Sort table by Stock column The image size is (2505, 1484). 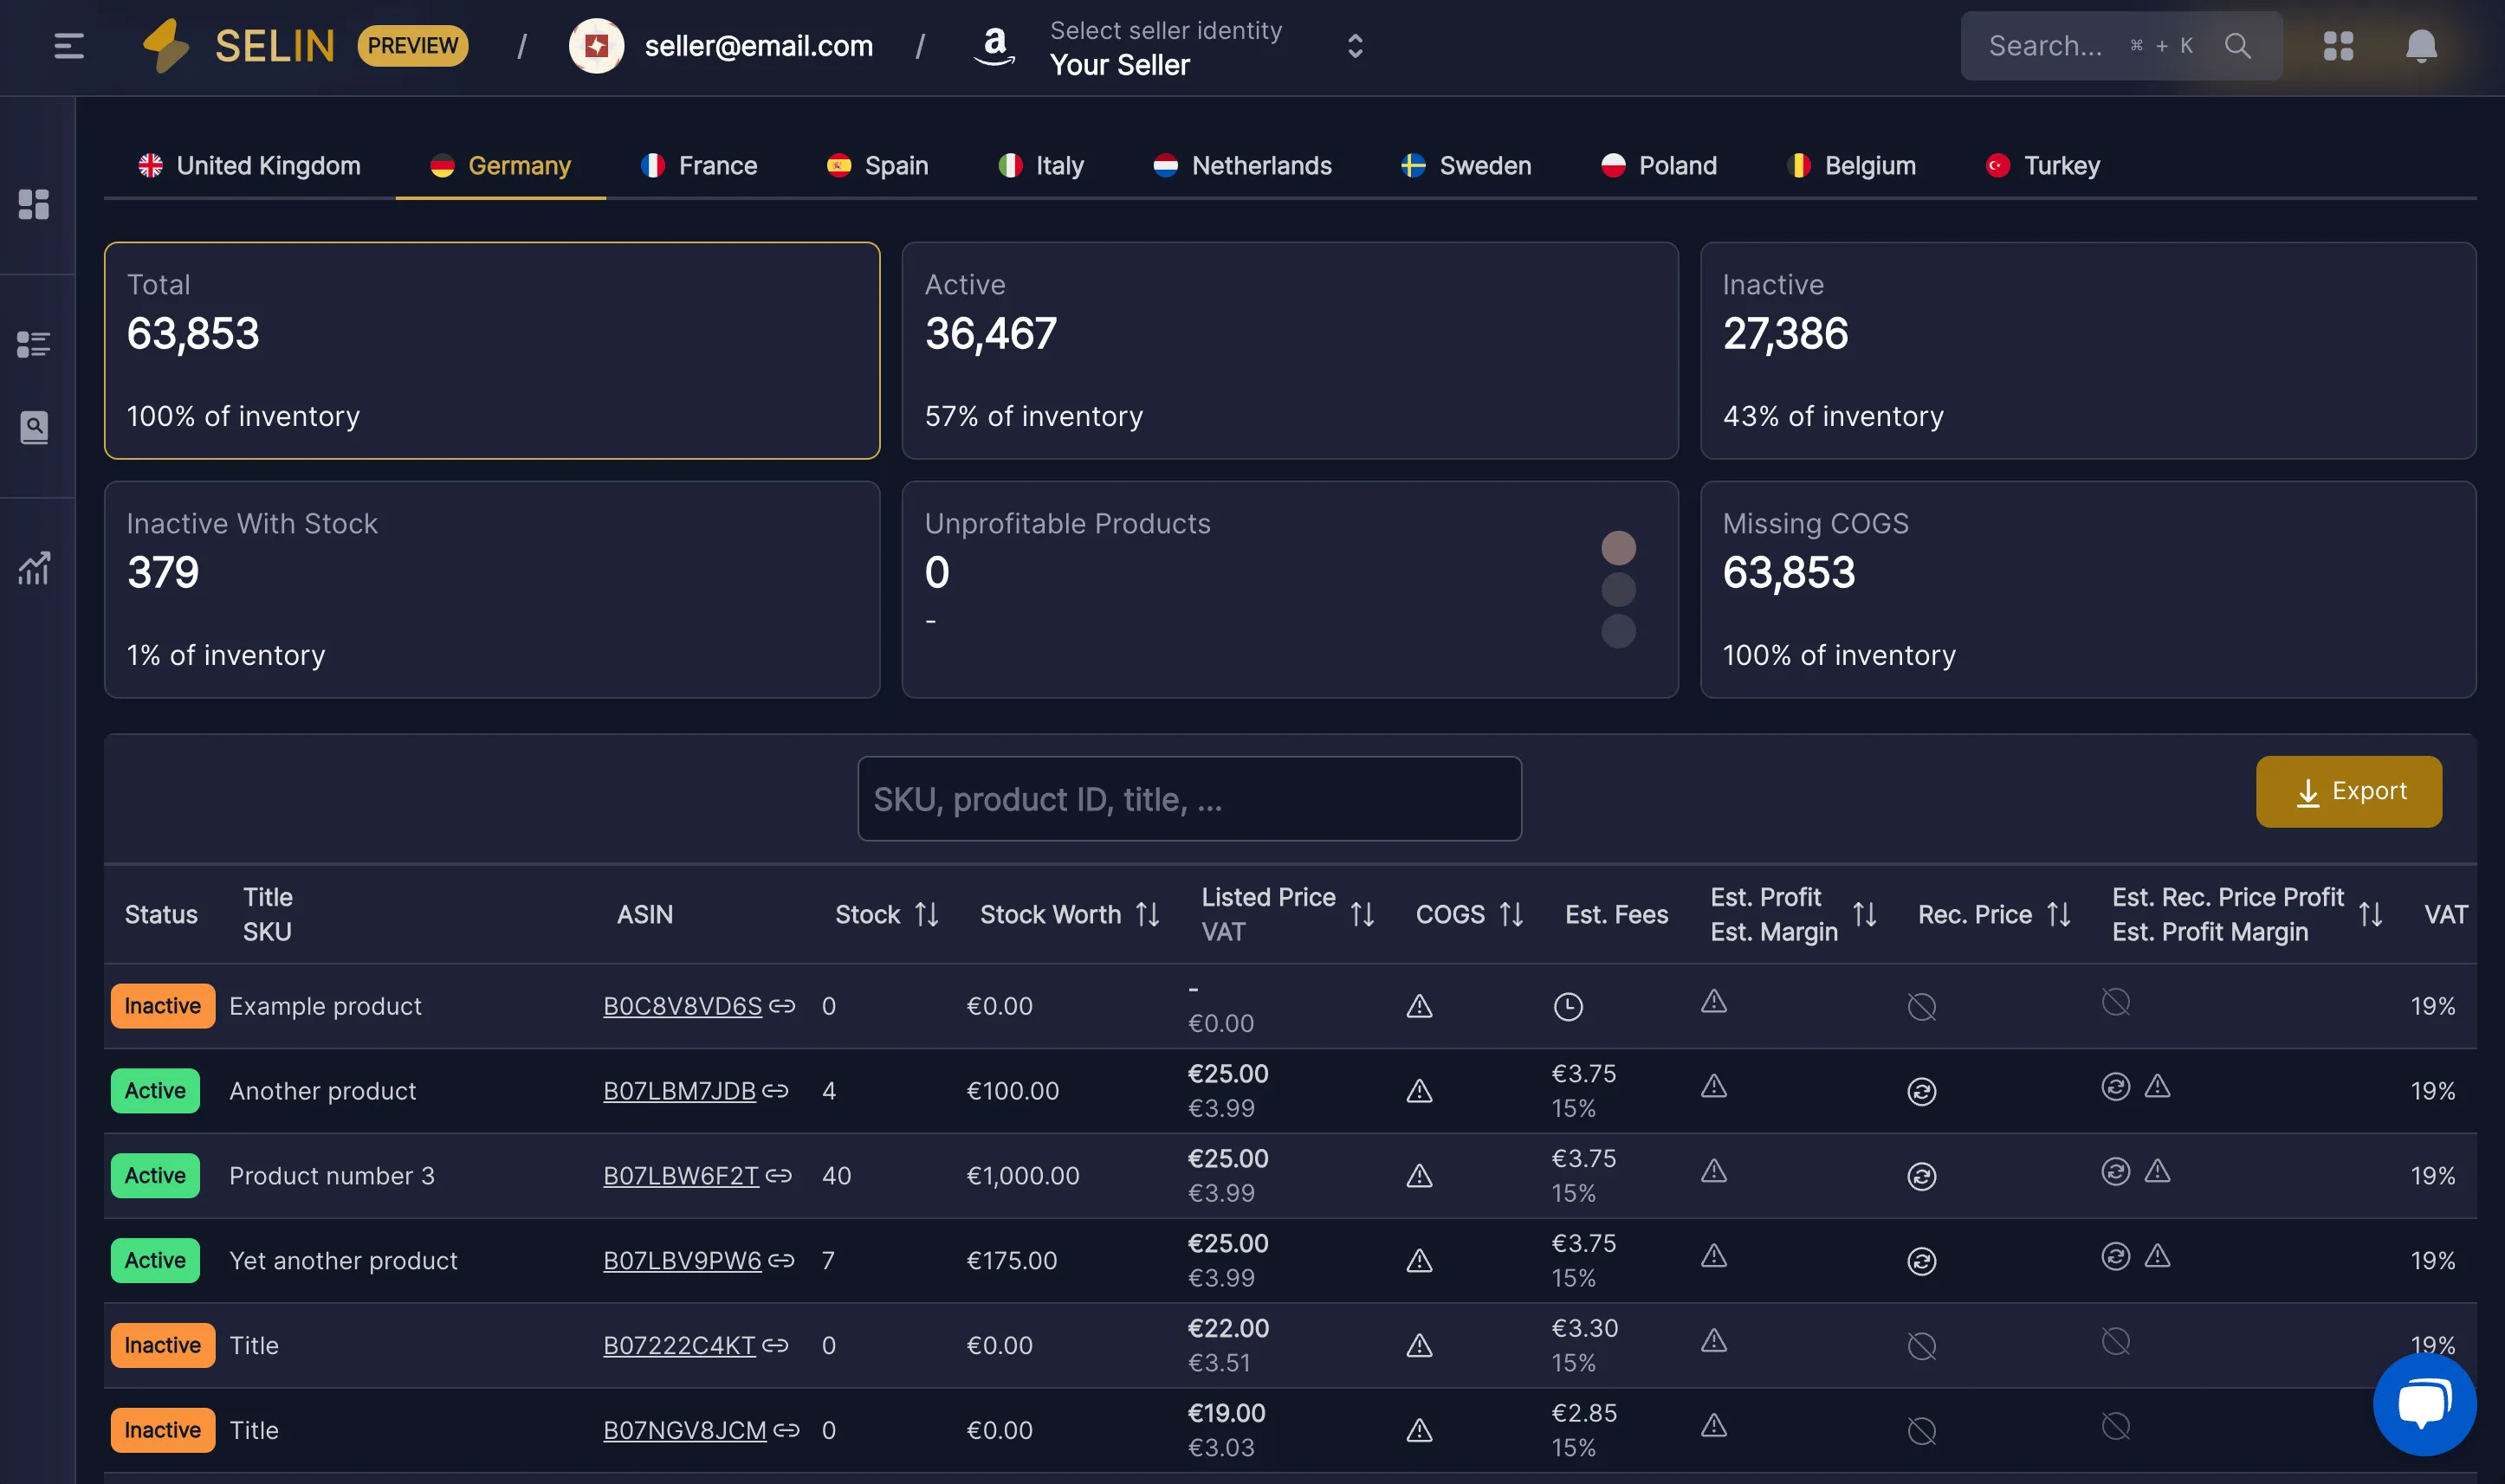(928, 914)
